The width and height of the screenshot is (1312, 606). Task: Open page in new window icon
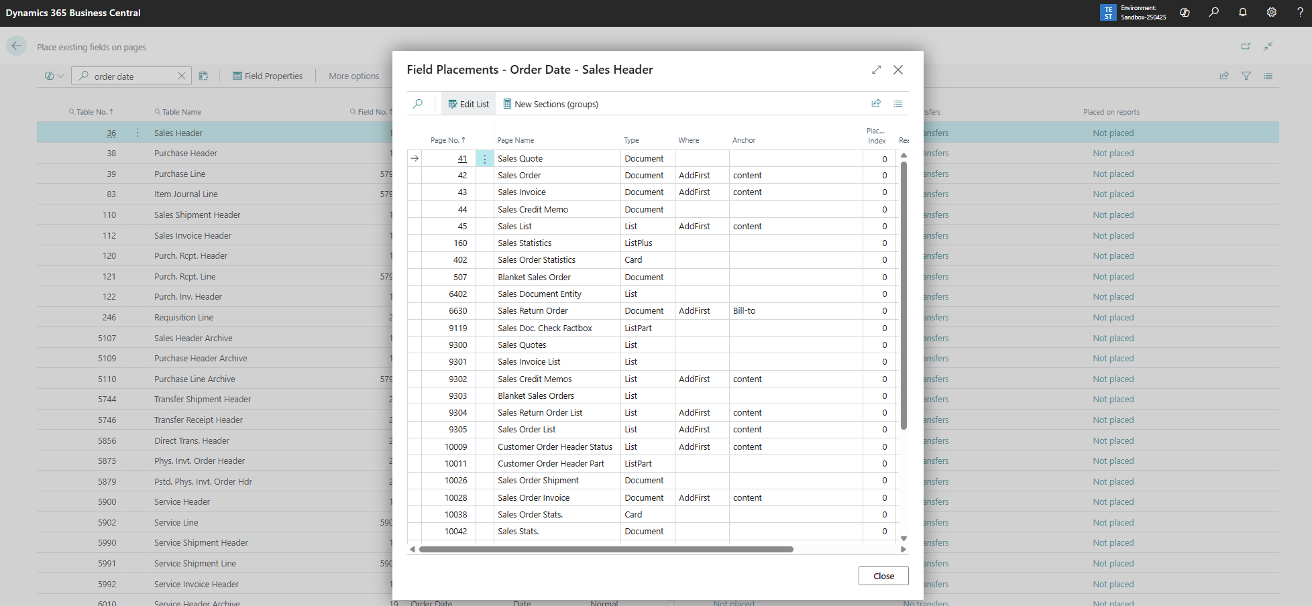(x=1246, y=46)
